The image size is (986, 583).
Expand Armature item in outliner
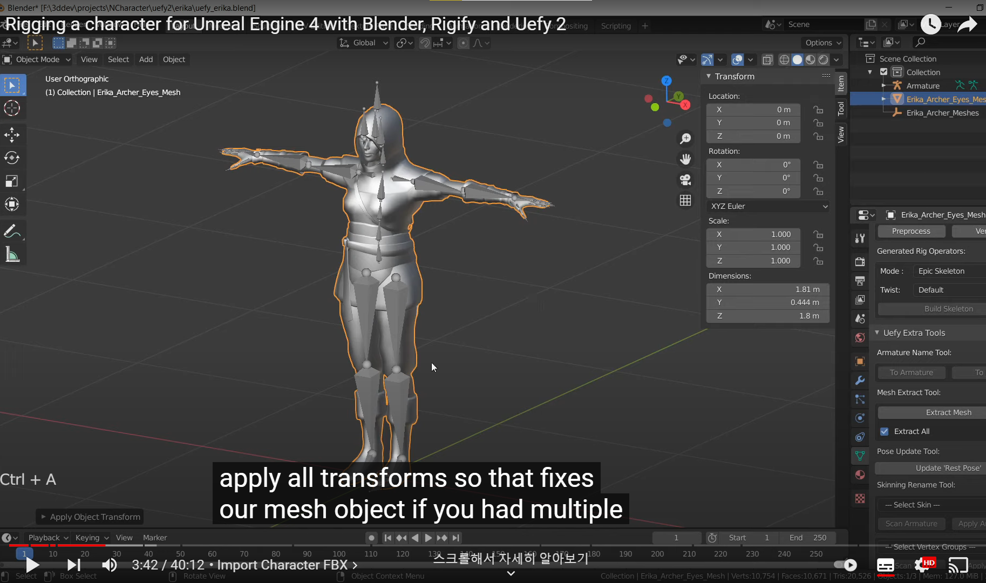pyautogui.click(x=883, y=85)
